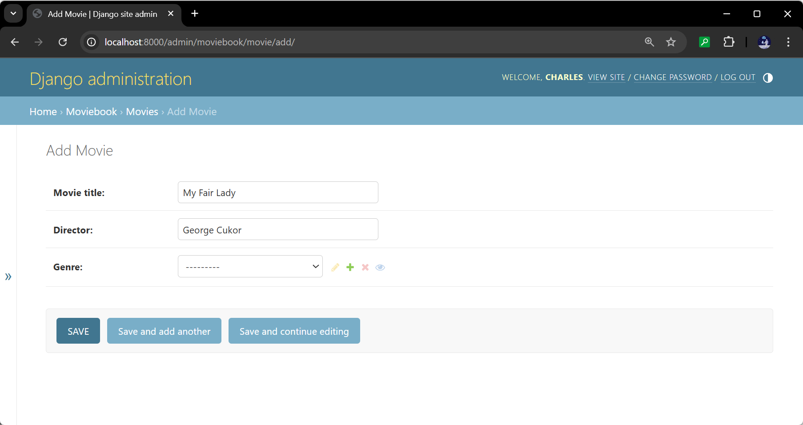Click the SAVE button
The image size is (803, 425).
[78, 331]
